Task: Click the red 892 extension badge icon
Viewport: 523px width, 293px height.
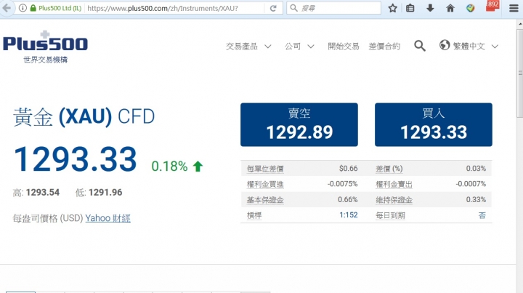Action: pos(492,7)
